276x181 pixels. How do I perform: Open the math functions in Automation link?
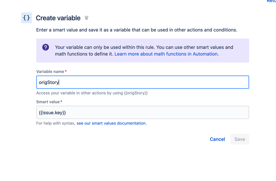click(x=167, y=54)
